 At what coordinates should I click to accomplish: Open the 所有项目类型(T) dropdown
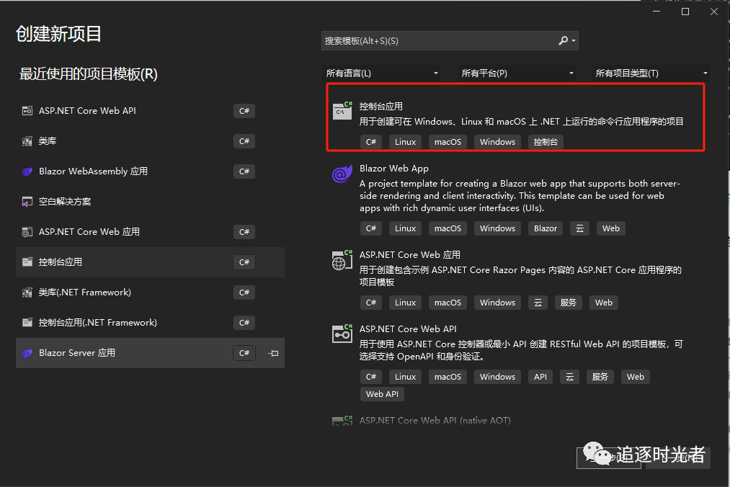[x=651, y=73]
